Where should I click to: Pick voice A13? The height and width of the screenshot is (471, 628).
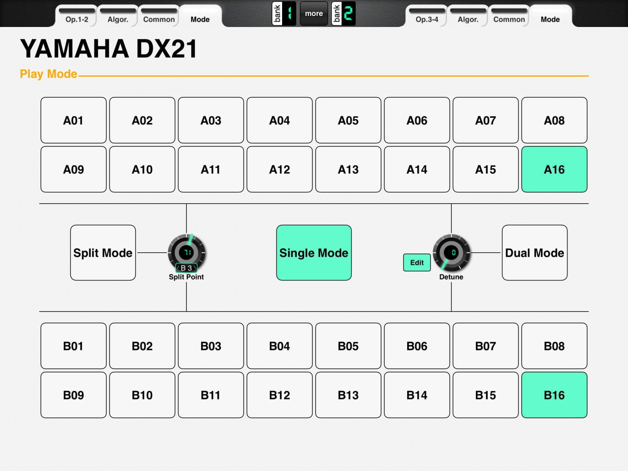pos(348,169)
